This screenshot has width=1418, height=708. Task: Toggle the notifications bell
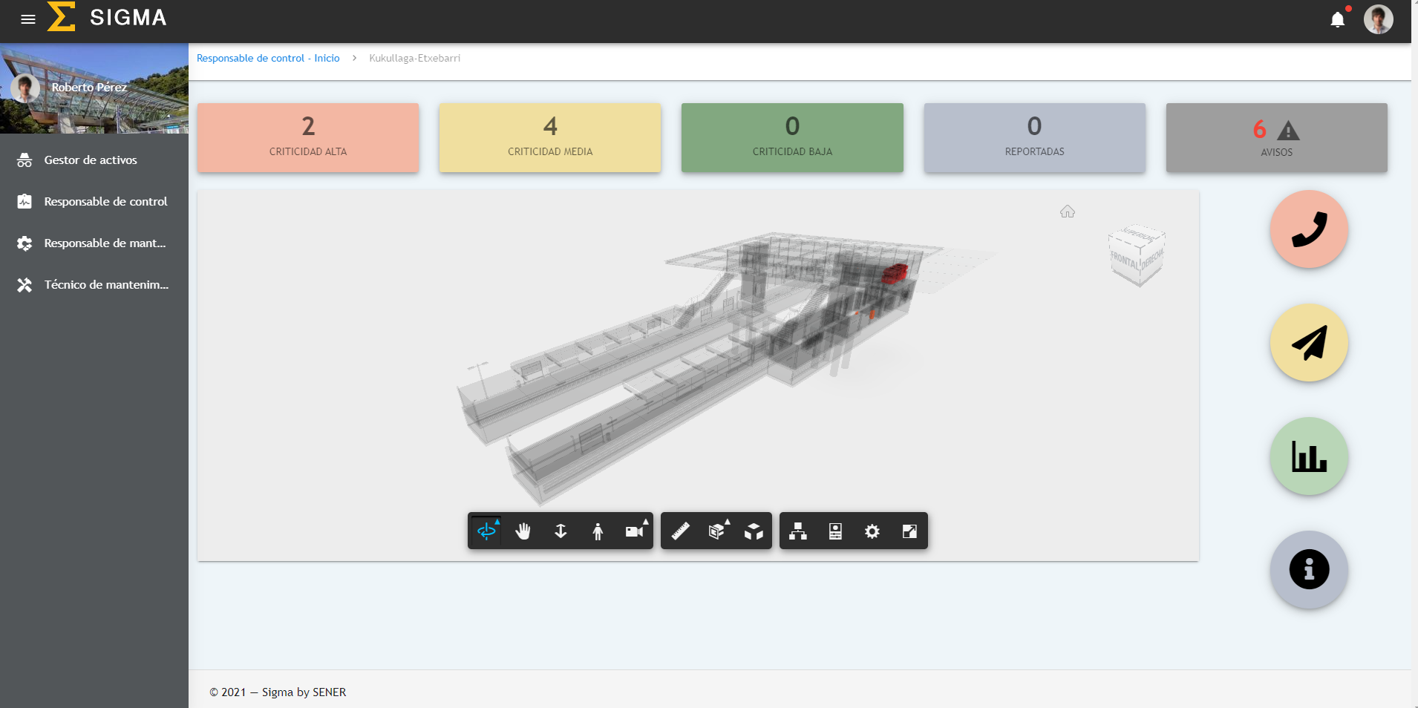tap(1336, 20)
